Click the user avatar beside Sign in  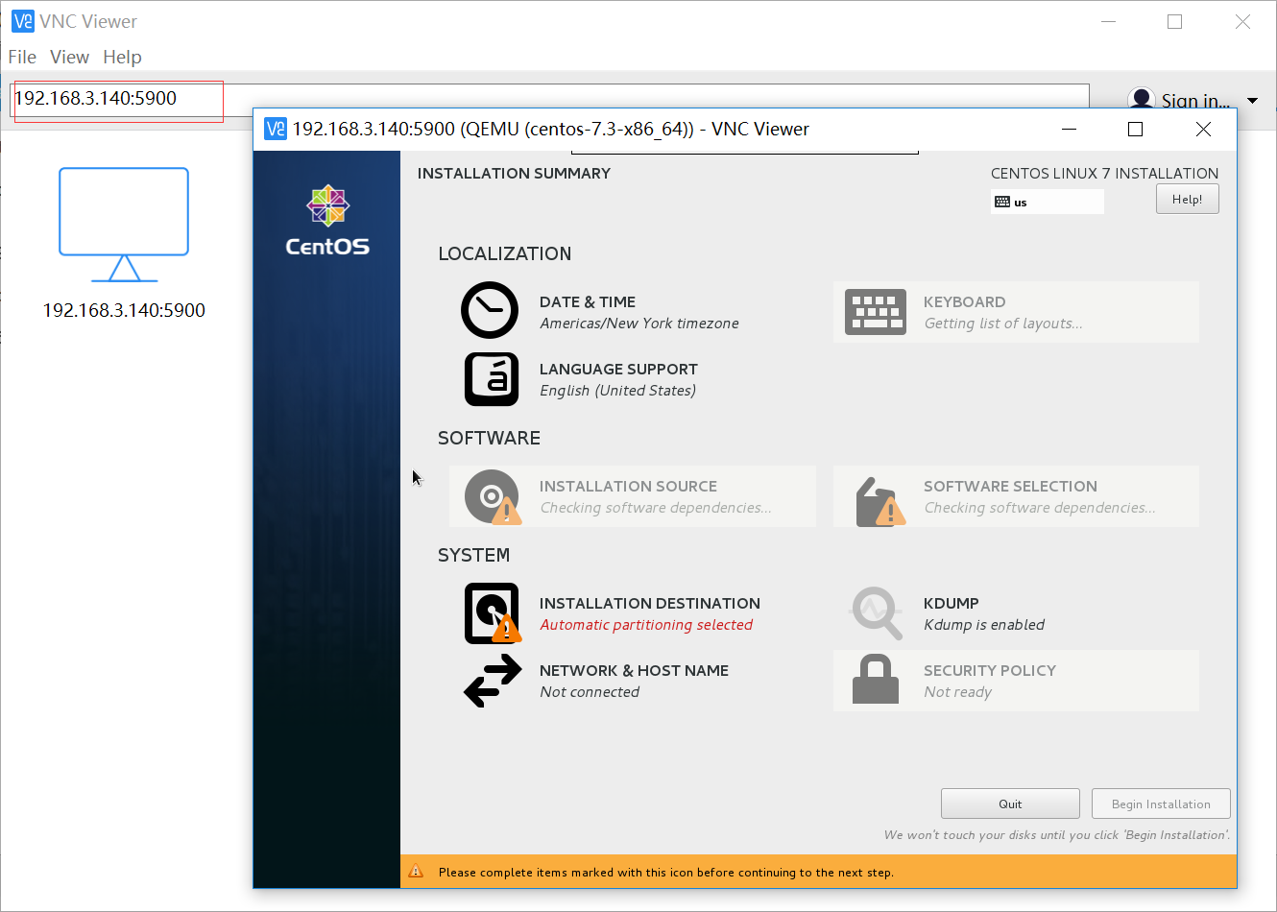tap(1142, 99)
